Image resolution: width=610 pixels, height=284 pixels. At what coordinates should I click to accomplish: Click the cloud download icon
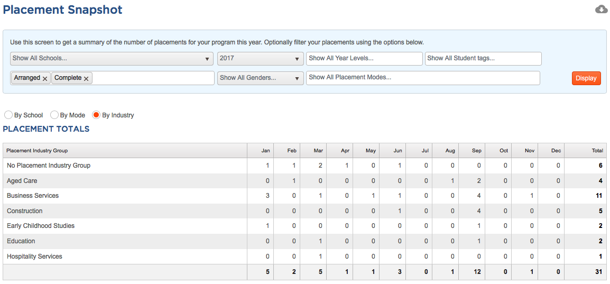tap(602, 10)
